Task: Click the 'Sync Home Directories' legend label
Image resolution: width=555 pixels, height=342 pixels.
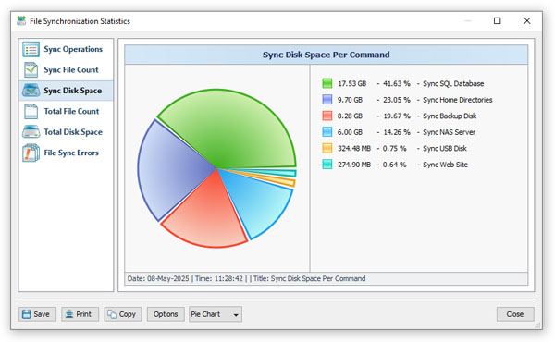Action: pyautogui.click(x=457, y=100)
